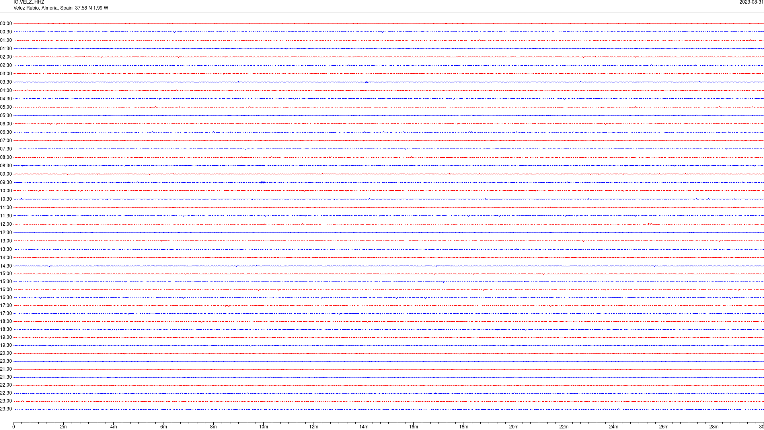Select the 06:00 time row label
The width and height of the screenshot is (764, 430).
point(6,124)
